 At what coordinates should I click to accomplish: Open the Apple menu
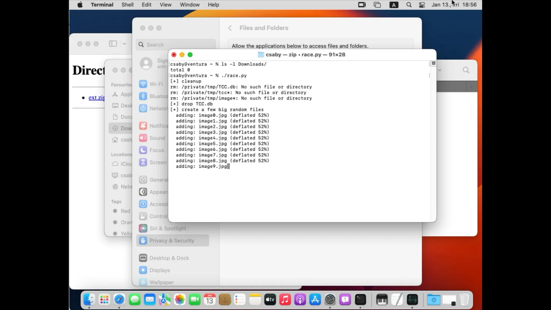point(80,5)
